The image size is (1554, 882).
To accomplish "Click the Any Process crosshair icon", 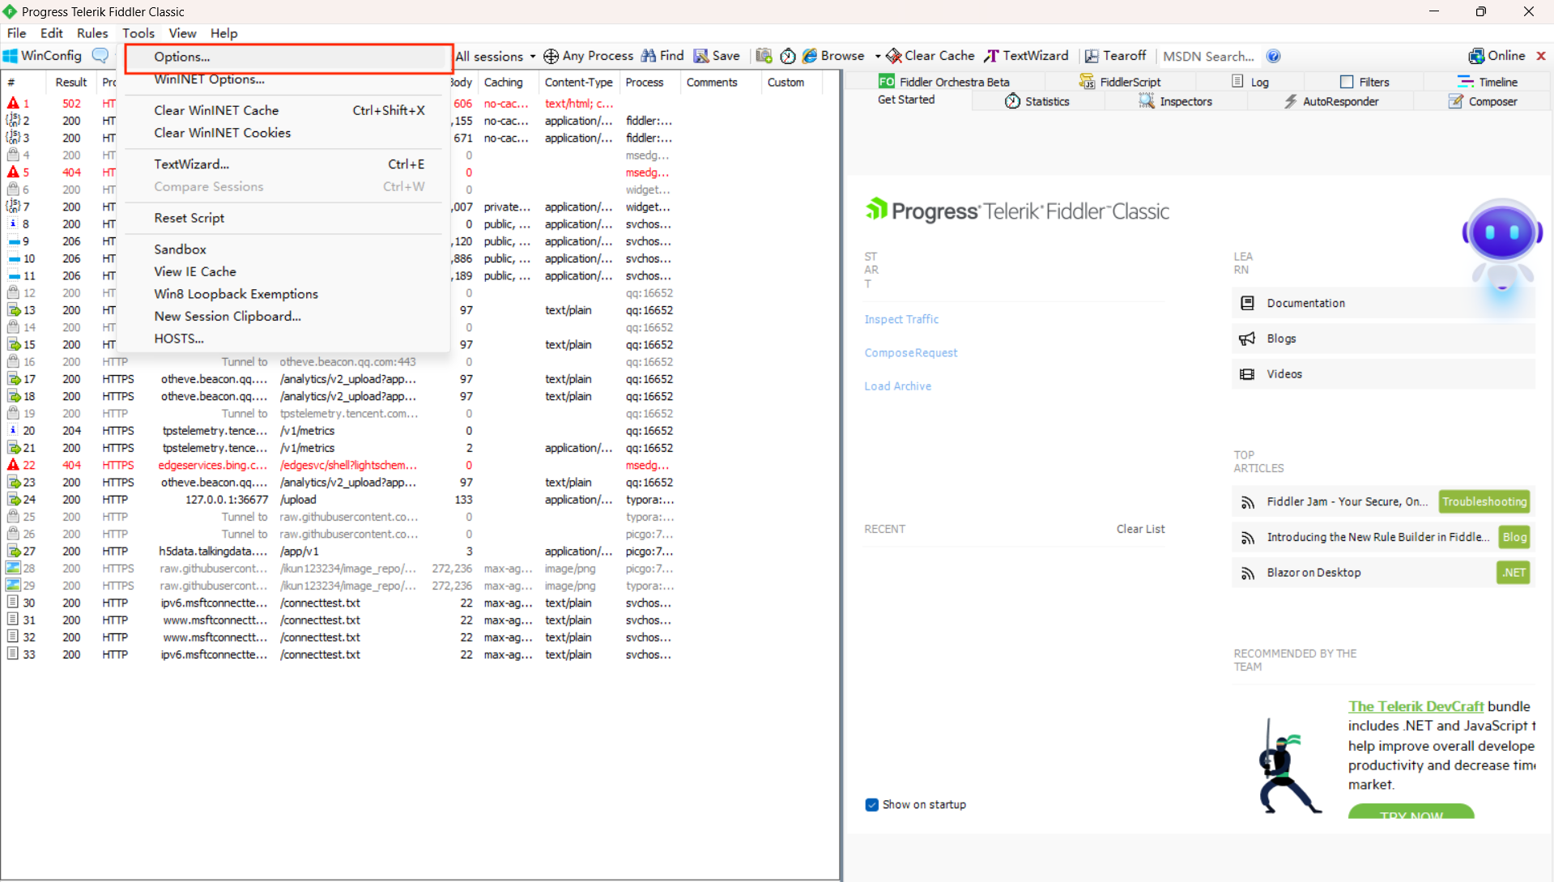I will (x=551, y=56).
